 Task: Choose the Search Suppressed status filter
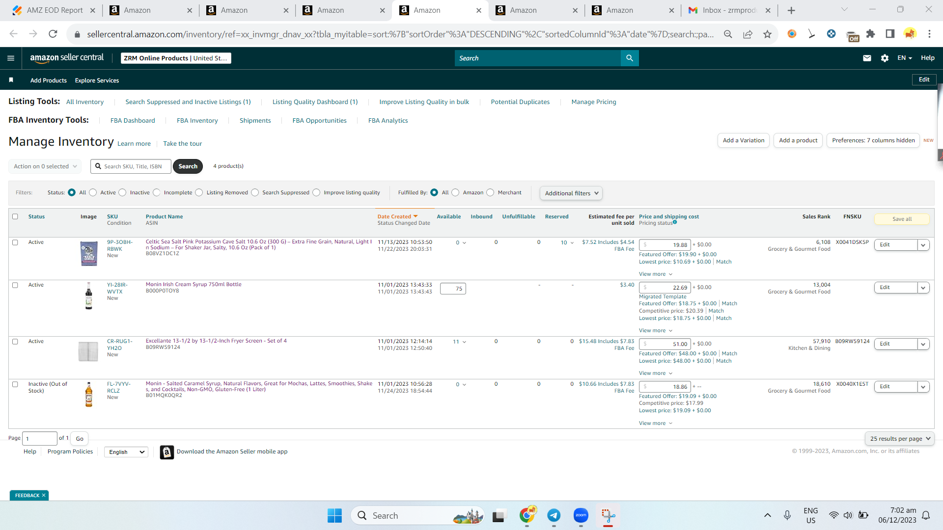(255, 192)
